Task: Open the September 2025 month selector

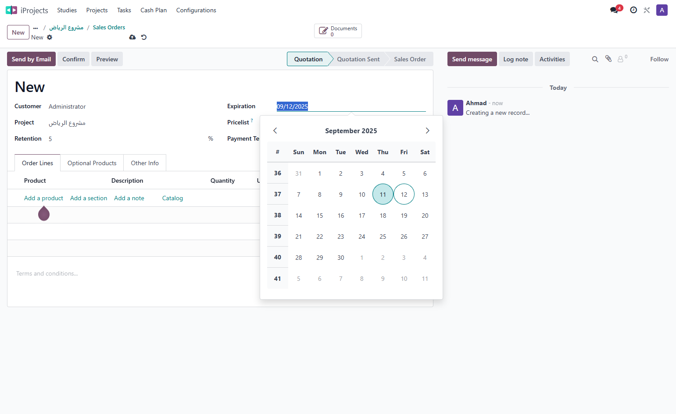Action: click(351, 131)
